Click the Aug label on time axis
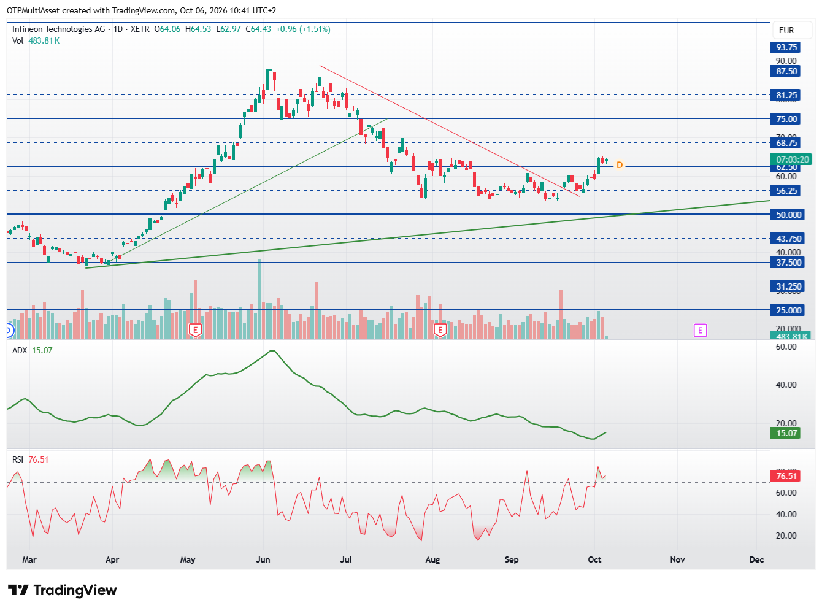822x611 pixels. 432,559
